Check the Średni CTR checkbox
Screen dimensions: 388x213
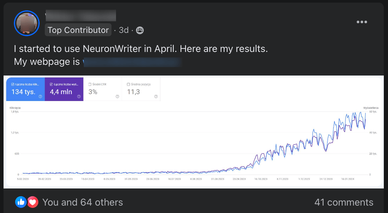[90, 84]
